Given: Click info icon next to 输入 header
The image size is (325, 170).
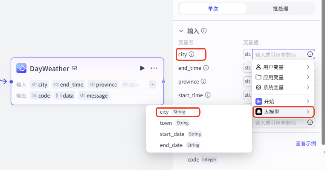Looking at the screenshot, I should 204,31.
